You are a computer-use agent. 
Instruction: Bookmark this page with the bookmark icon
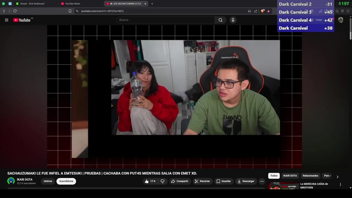[70, 11]
